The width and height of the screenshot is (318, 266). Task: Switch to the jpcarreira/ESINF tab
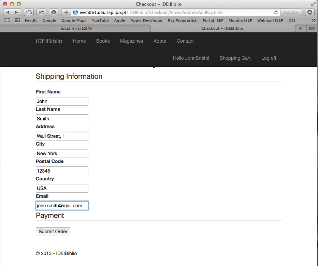coord(76,28)
